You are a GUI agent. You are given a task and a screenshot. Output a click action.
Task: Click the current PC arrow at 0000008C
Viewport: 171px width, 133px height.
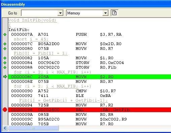(x=5, y=77)
